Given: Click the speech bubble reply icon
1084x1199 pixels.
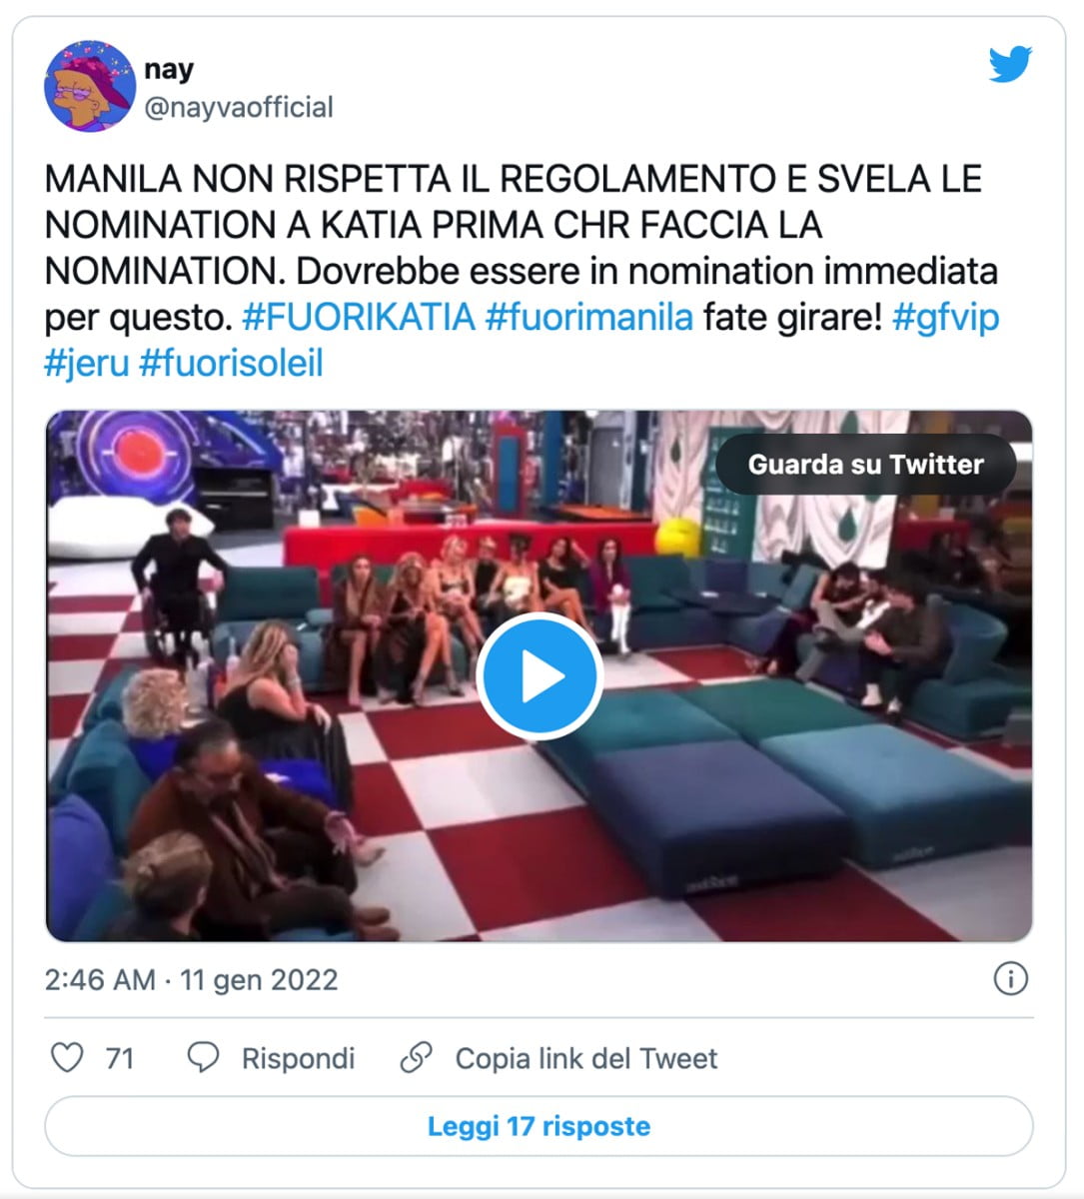Looking at the screenshot, I should point(204,1057).
